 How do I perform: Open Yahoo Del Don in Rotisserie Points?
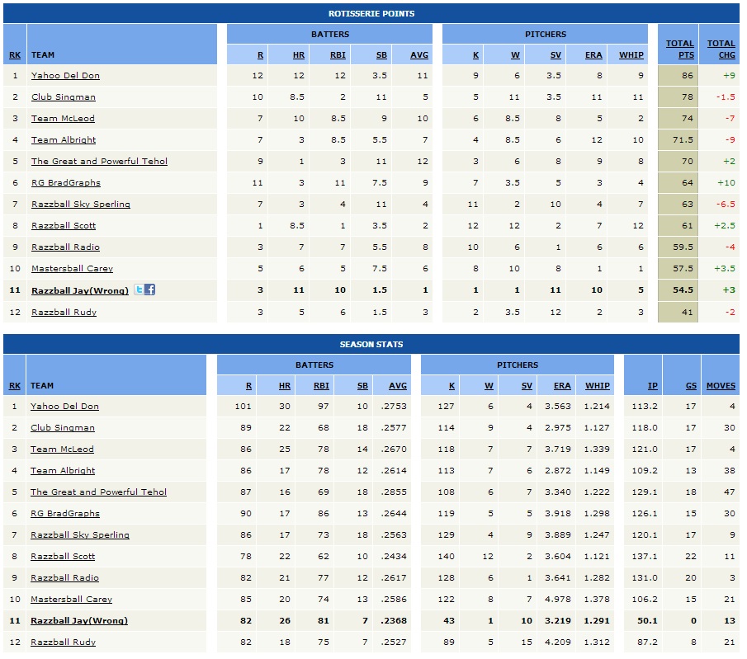tap(65, 75)
